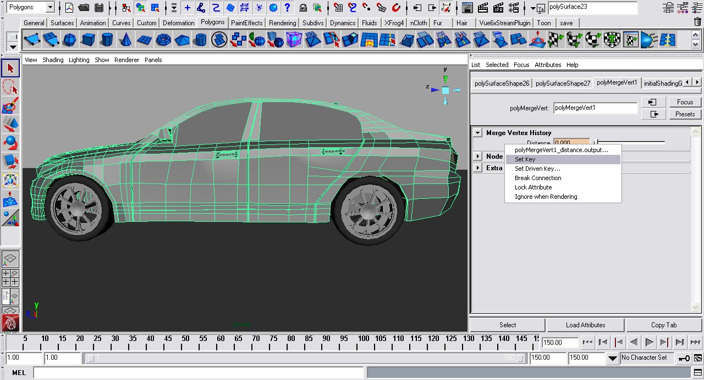Enable Select by Hierarchy mode

coord(127,7)
